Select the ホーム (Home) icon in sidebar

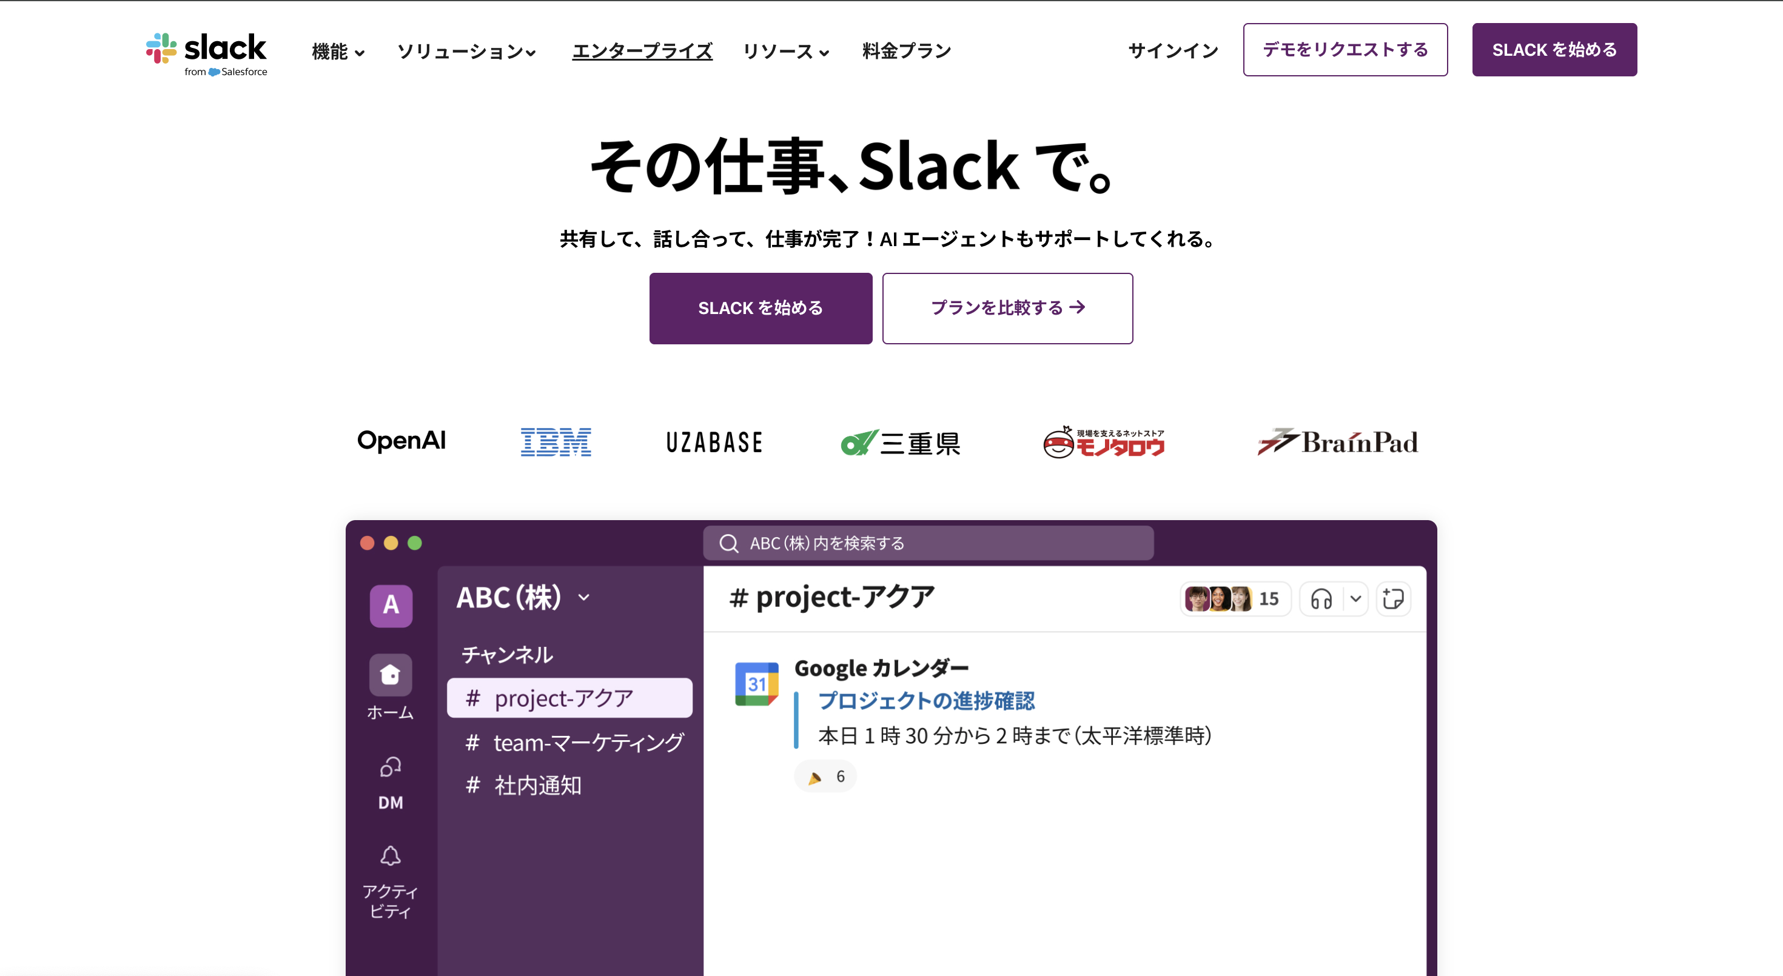[x=390, y=676]
